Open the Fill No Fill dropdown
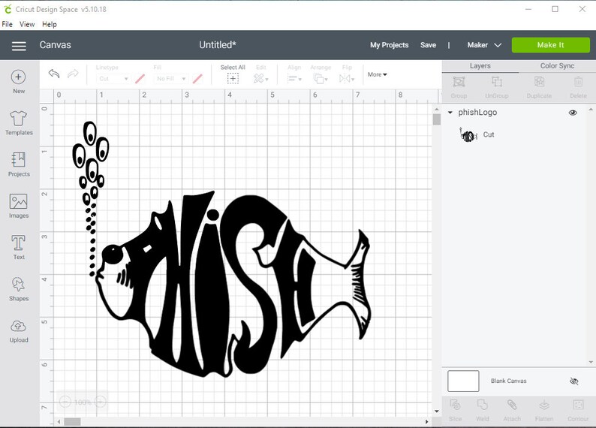Image resolution: width=596 pixels, height=428 pixels. point(171,79)
